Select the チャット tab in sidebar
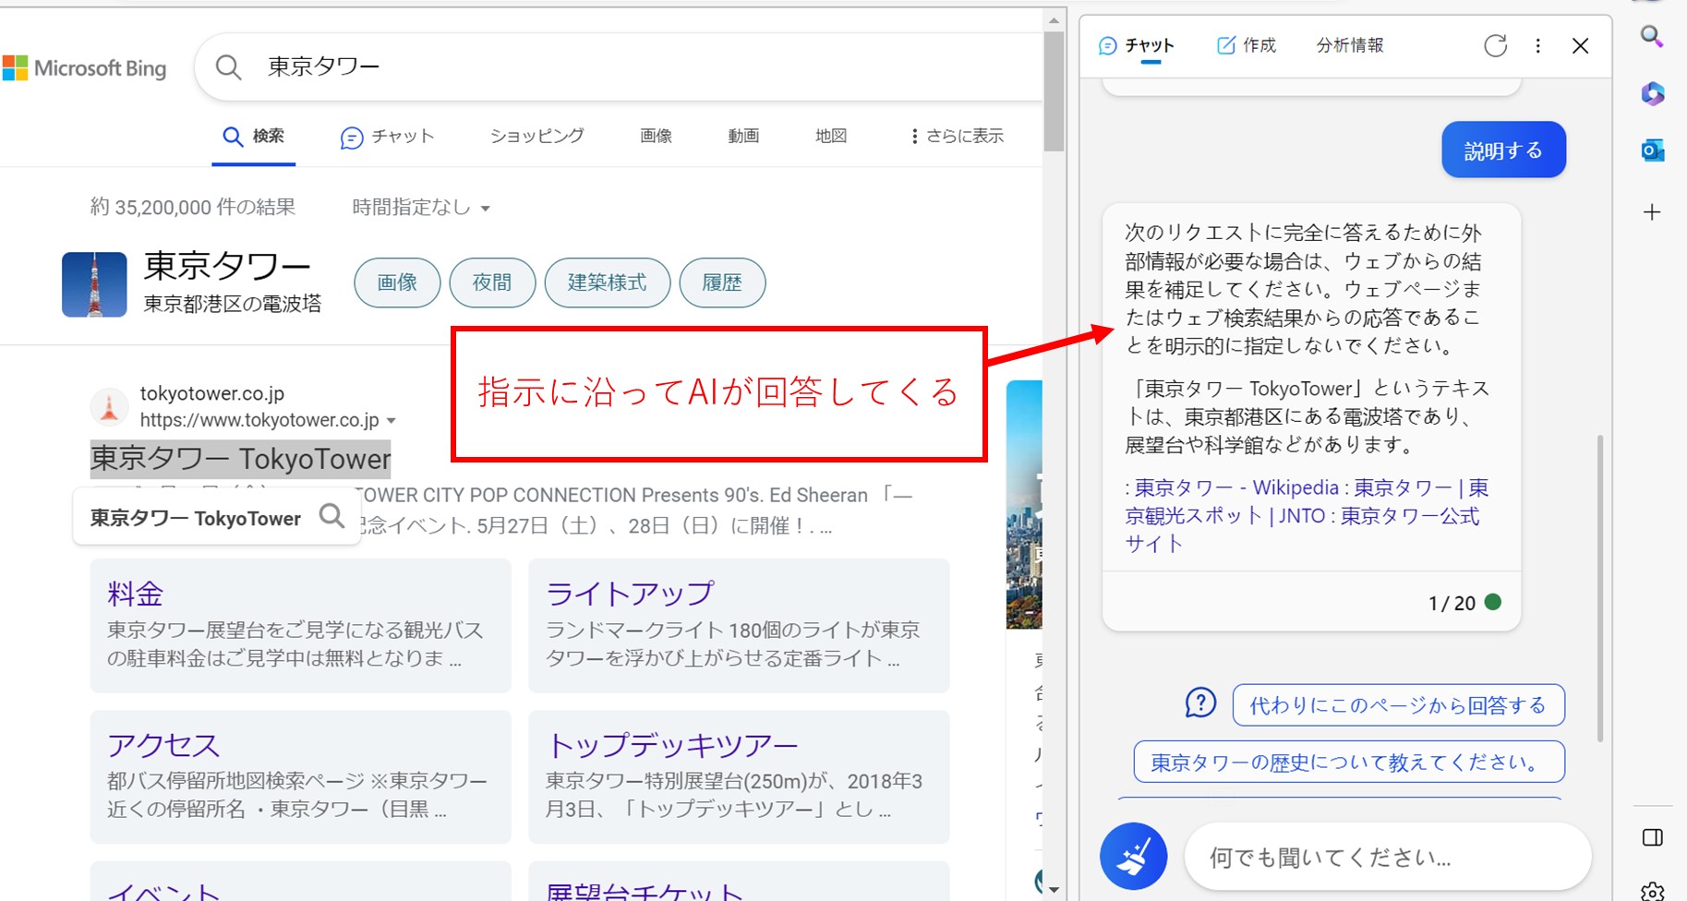 click(1137, 46)
